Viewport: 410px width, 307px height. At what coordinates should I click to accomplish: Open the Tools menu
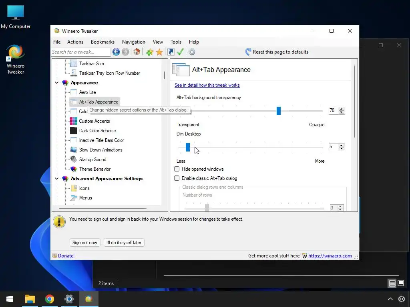(176, 42)
